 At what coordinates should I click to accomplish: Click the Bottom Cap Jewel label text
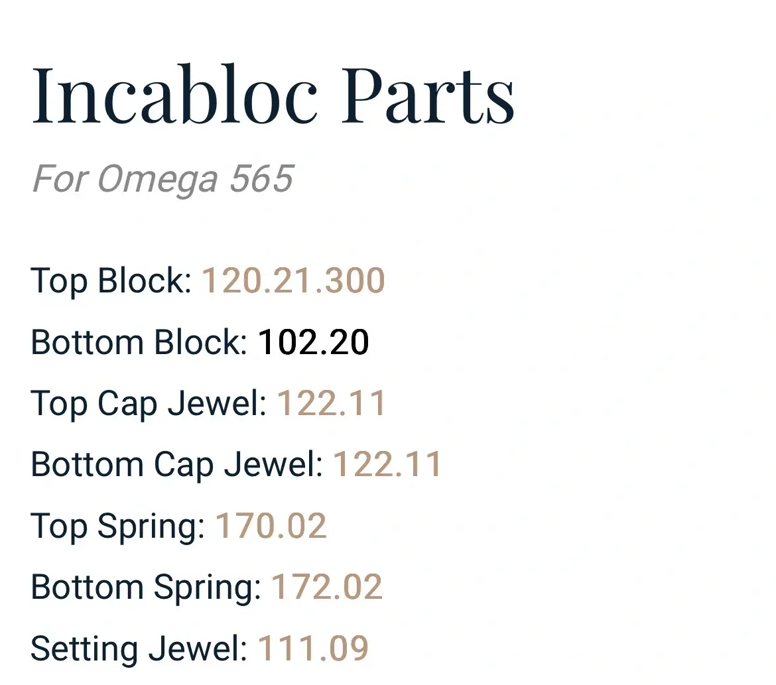click(173, 466)
